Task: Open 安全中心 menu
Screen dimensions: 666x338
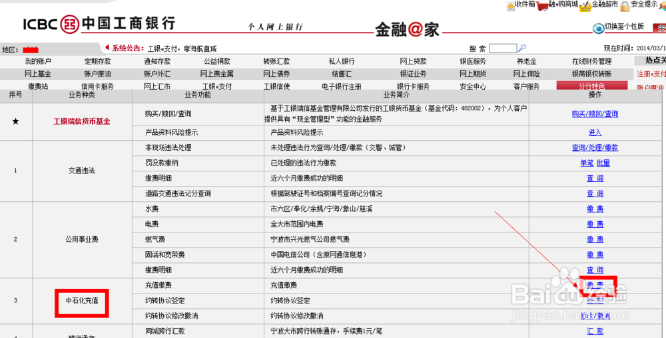Action: 473,86
